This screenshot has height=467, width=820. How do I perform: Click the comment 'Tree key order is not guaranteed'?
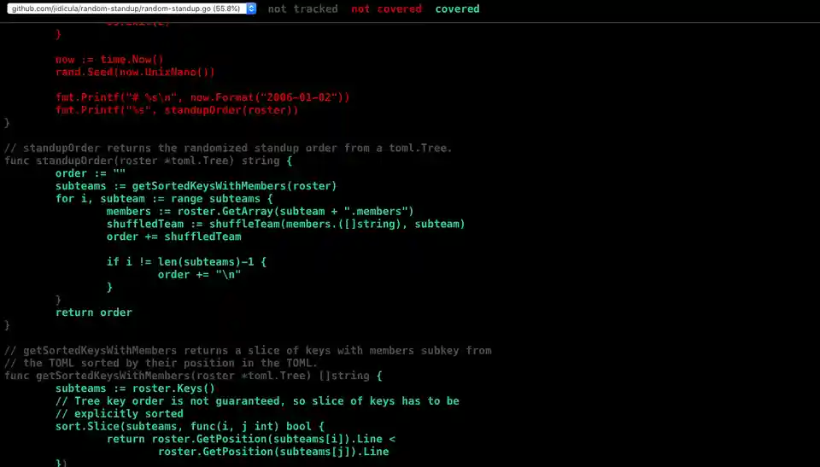pos(257,401)
